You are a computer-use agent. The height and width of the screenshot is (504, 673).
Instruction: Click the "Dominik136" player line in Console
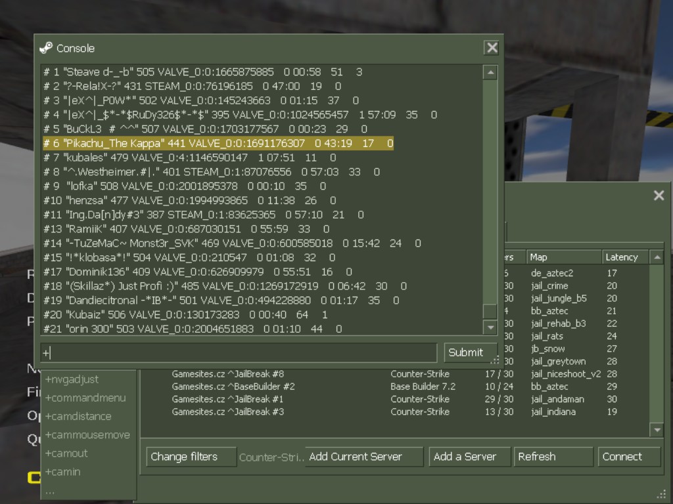(198, 272)
